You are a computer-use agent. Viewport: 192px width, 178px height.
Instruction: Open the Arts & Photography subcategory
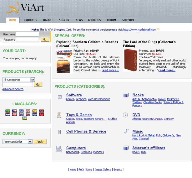point(144,99)
